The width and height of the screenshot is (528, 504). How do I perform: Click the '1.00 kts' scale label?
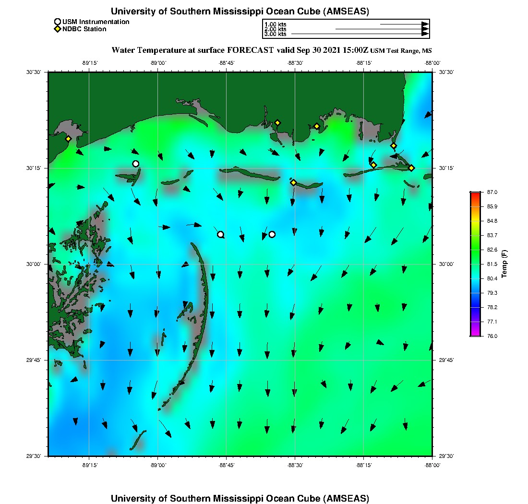276,24
